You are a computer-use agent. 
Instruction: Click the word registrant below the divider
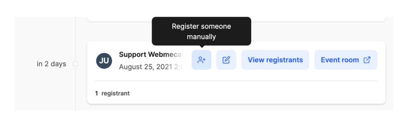click(x=115, y=93)
